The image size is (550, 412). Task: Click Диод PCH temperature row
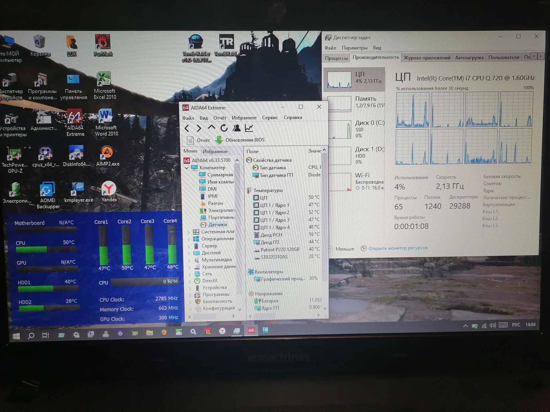tap(286, 235)
